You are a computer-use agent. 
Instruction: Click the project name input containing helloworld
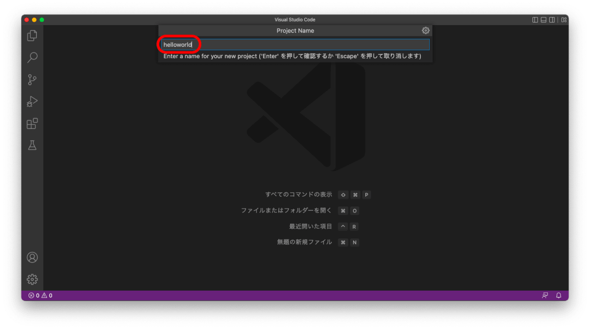295,45
